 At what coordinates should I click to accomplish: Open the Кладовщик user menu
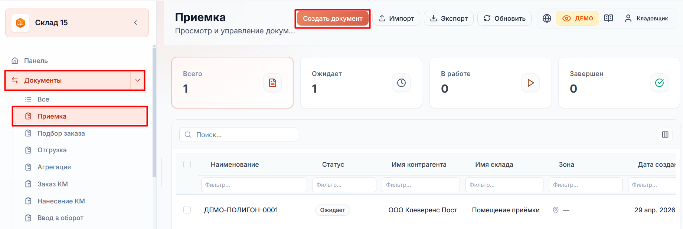point(646,19)
